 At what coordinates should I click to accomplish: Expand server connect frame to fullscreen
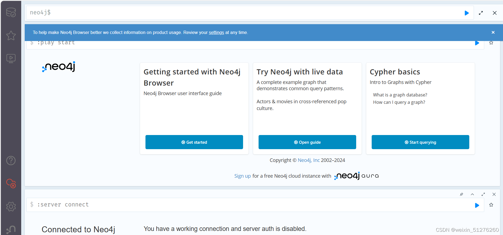(x=483, y=194)
